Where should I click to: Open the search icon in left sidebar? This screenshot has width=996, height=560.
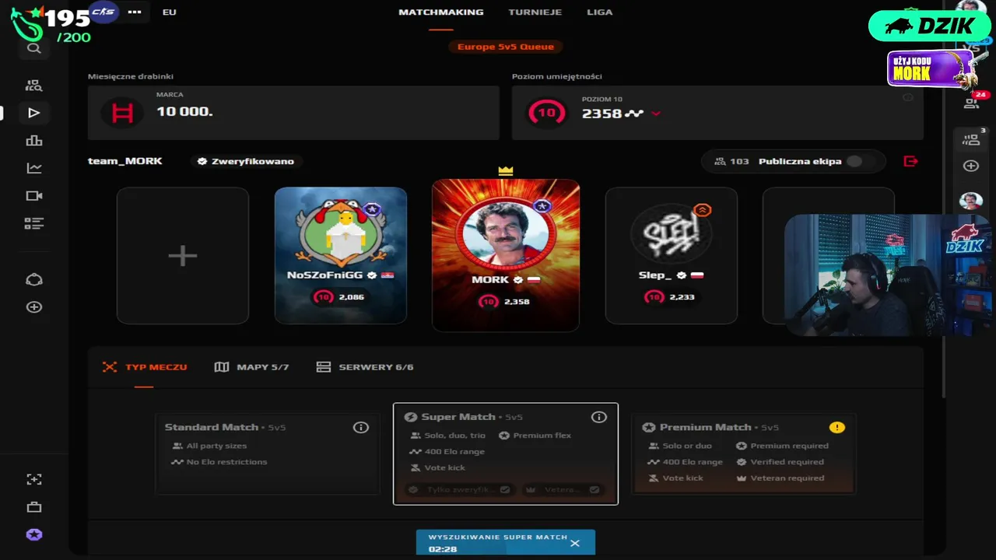(x=33, y=48)
